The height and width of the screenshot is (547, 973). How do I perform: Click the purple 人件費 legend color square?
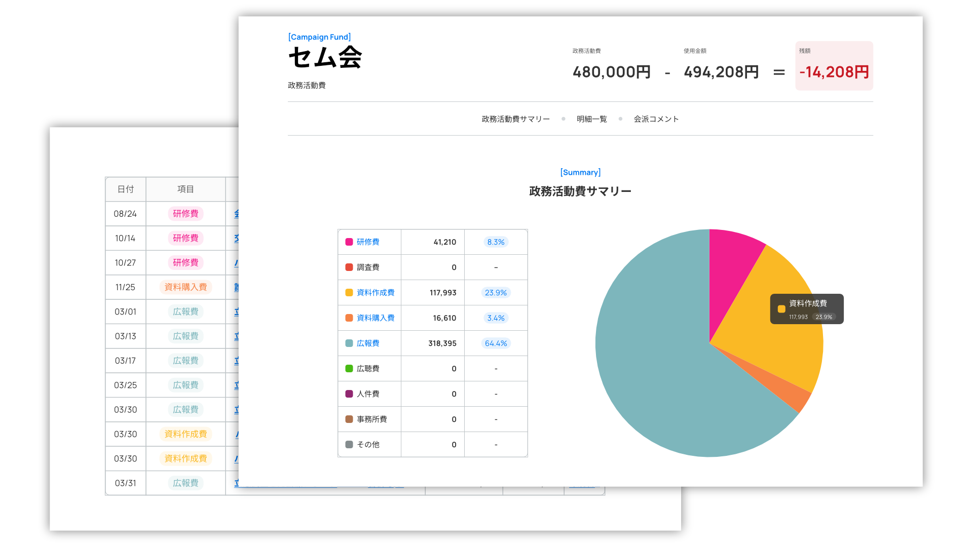pos(349,394)
